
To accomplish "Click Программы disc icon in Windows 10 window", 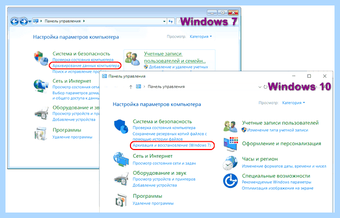I will (x=121, y=199).
